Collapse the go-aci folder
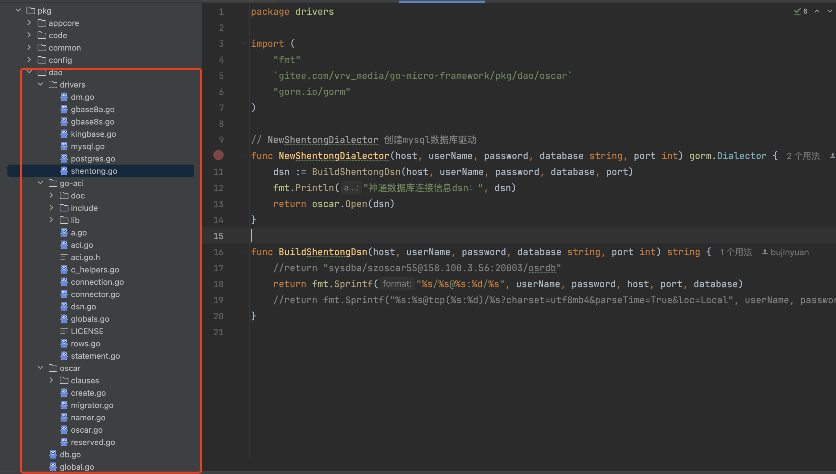The image size is (836, 474). (41, 183)
